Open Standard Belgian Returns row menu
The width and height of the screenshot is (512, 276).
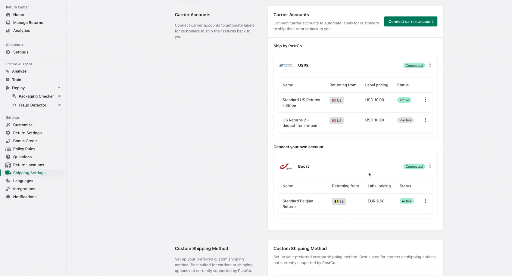click(425, 201)
